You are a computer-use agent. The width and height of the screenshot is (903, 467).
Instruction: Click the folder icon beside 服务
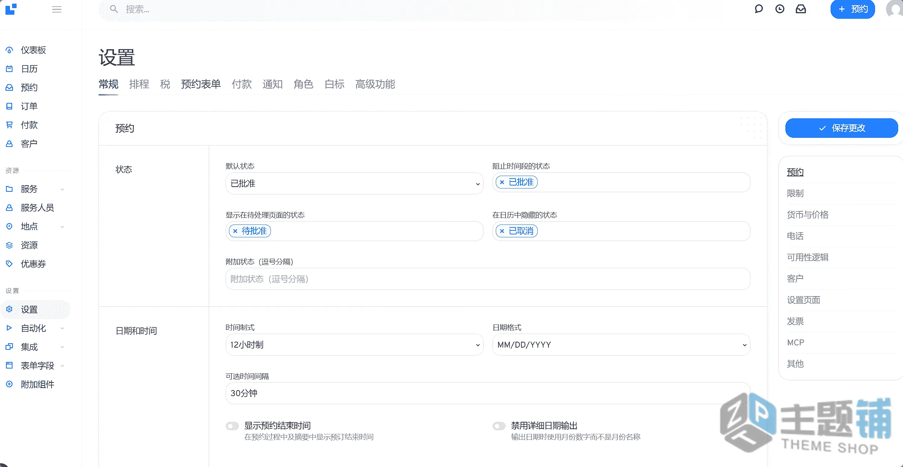[x=10, y=189]
